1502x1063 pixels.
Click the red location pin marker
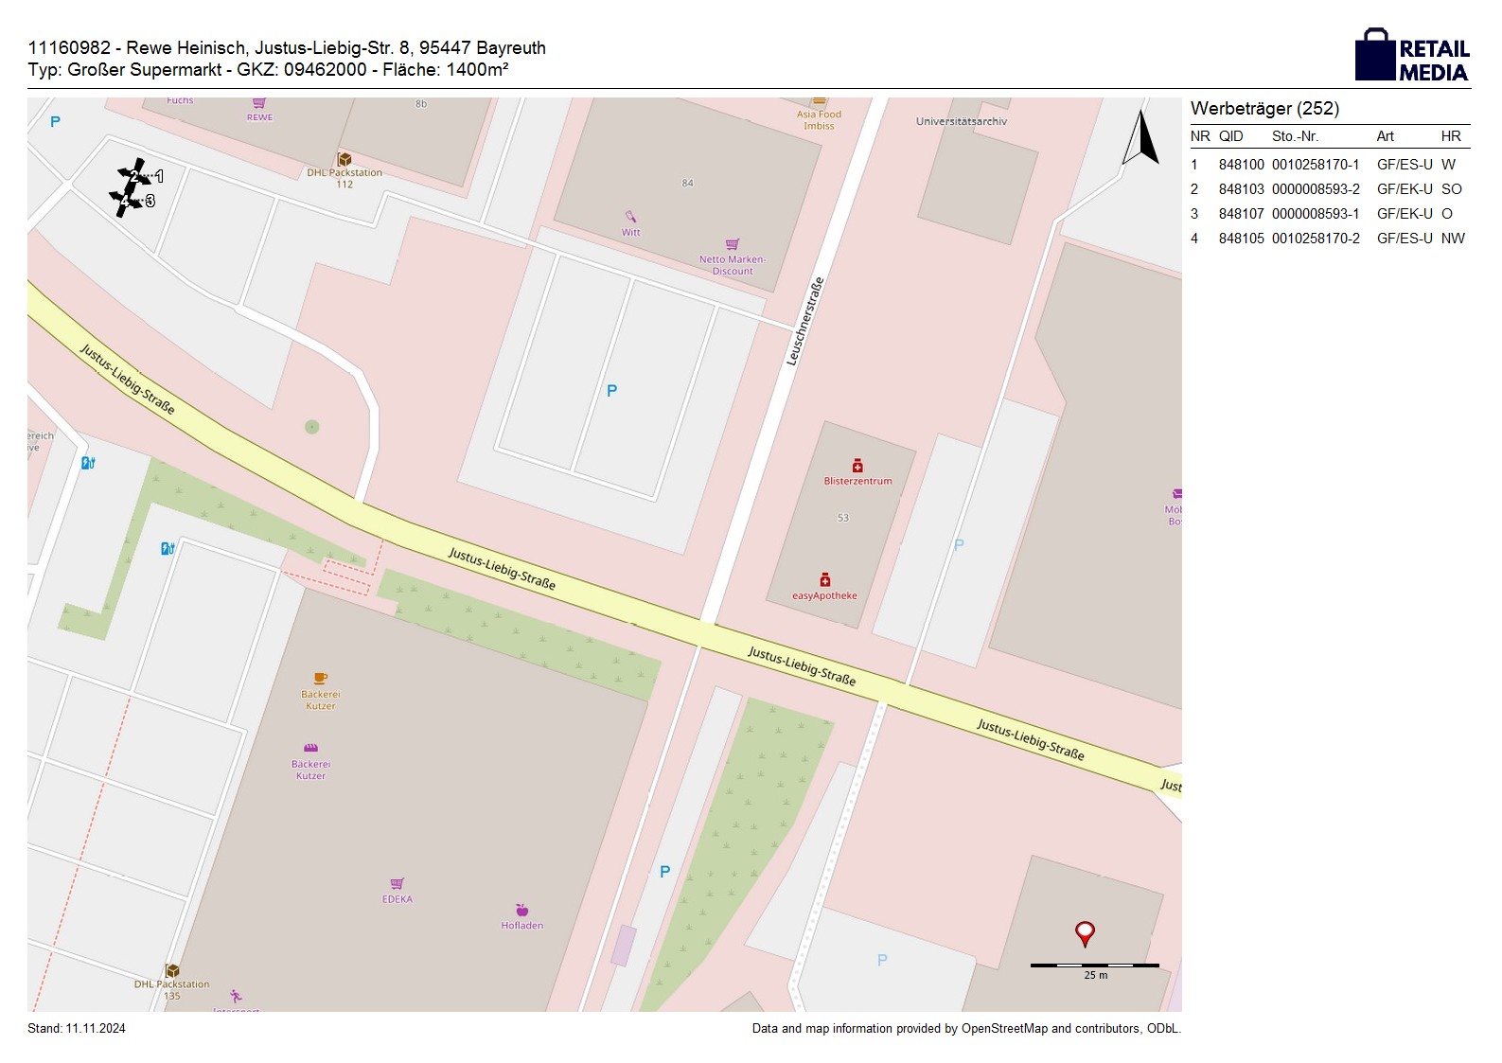[x=1085, y=933]
